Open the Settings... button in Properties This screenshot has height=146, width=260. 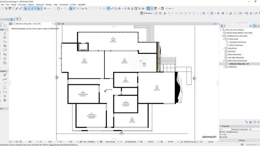click(242, 140)
